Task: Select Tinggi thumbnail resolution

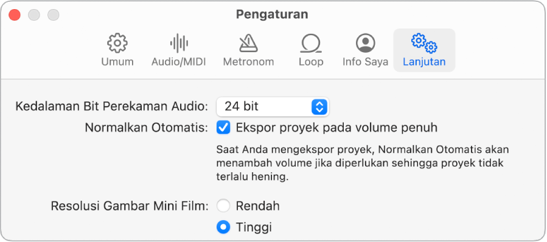Action: (x=223, y=227)
